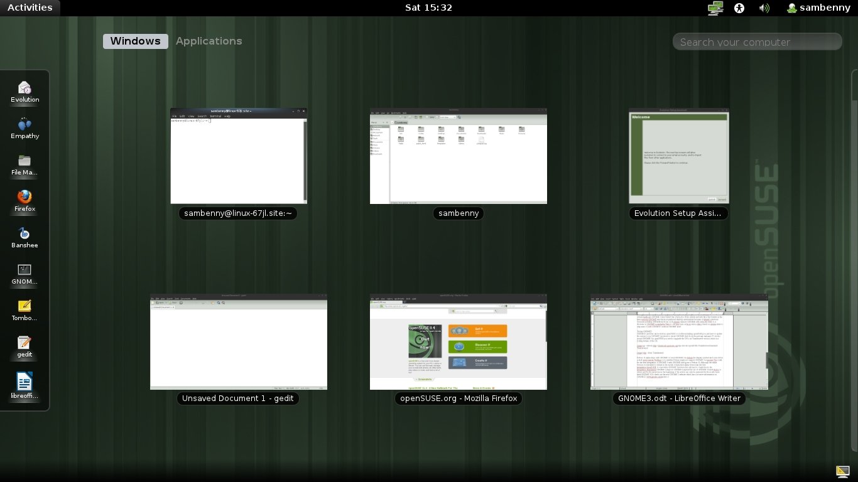The width and height of the screenshot is (858, 482).
Task: Launch Tomboy notes from dash
Action: 24,309
